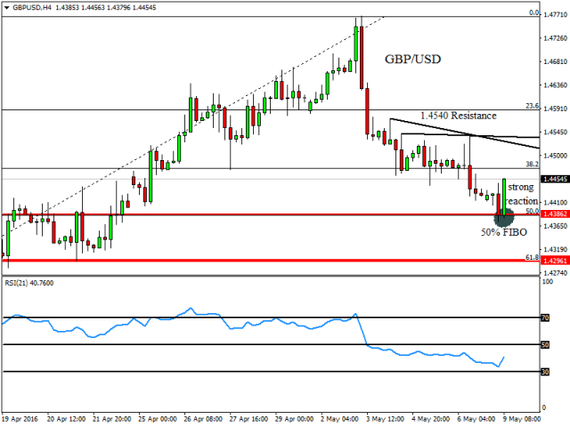Click the 'GBP/USD' chart label
The image size is (570, 427).
[x=412, y=59]
